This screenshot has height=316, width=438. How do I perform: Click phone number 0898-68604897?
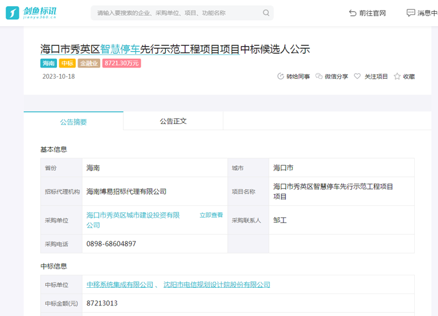pyautogui.click(x=111, y=244)
